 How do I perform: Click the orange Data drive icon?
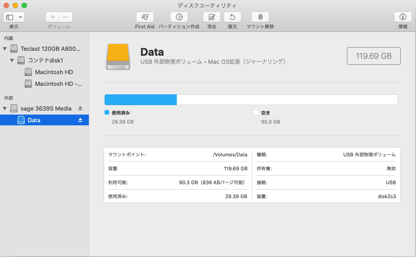(x=118, y=57)
